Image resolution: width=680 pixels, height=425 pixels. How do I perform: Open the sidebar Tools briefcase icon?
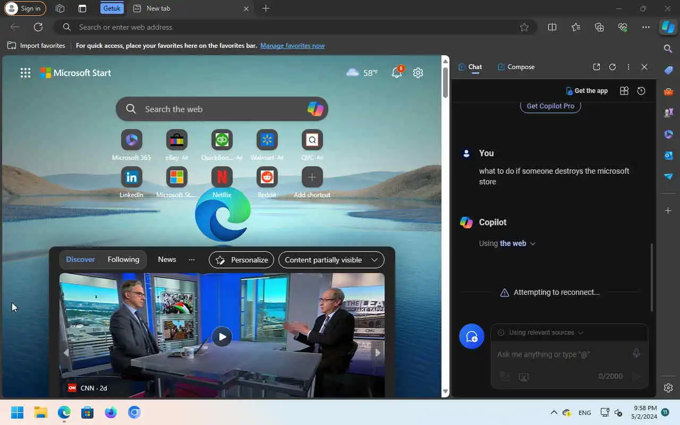pos(668,91)
